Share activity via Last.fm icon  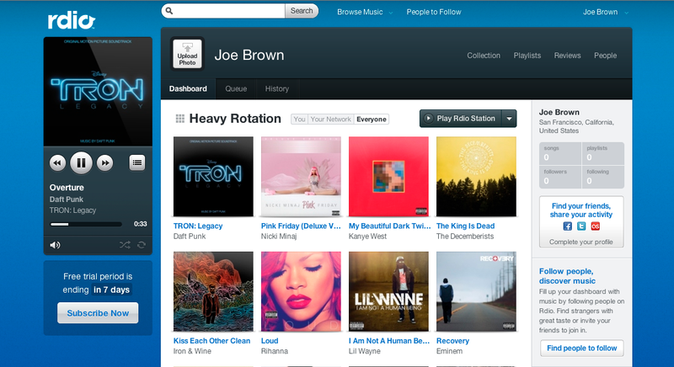coord(595,226)
